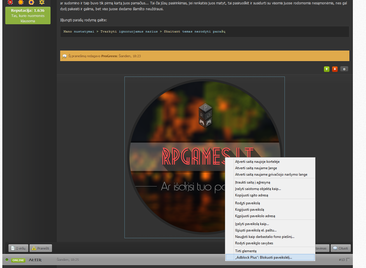Choose 'Įrašyti paveikslą kaip...'
The height and width of the screenshot is (268, 366).
(x=270, y=224)
